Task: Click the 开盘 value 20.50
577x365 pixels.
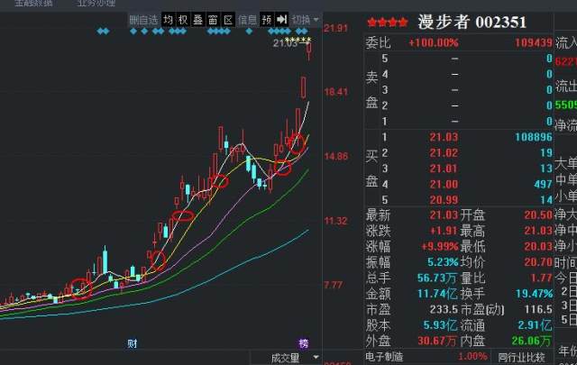Action: point(538,214)
